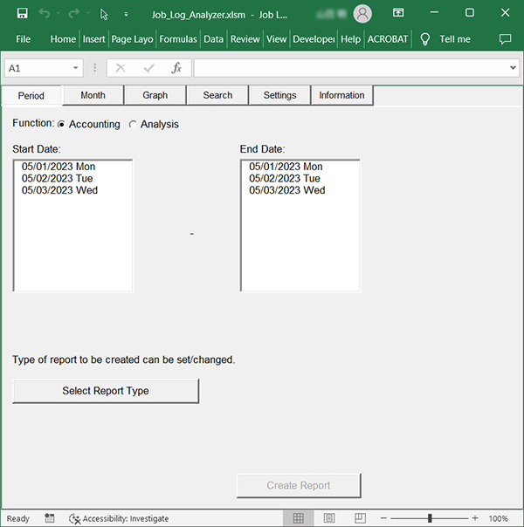This screenshot has height=527, width=524.
Task: Open the Help ribbon tab
Action: pyautogui.click(x=350, y=39)
